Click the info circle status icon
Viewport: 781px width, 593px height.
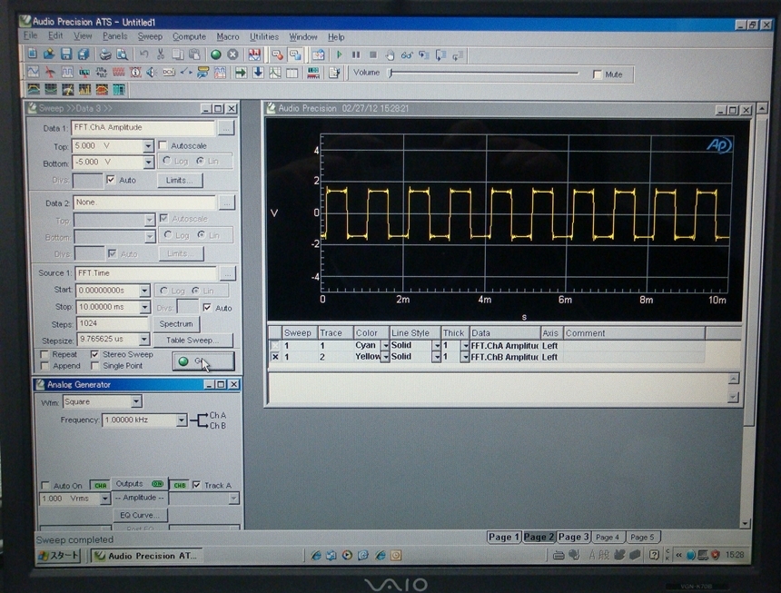(135, 73)
